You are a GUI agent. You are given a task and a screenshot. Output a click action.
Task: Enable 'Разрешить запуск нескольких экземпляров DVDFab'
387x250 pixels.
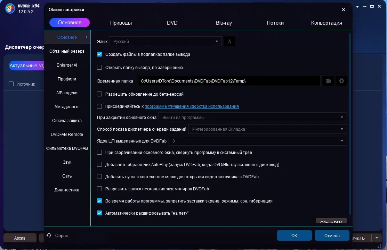point(99,189)
